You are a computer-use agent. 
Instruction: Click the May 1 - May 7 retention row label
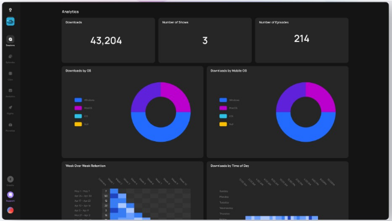pos(82,191)
